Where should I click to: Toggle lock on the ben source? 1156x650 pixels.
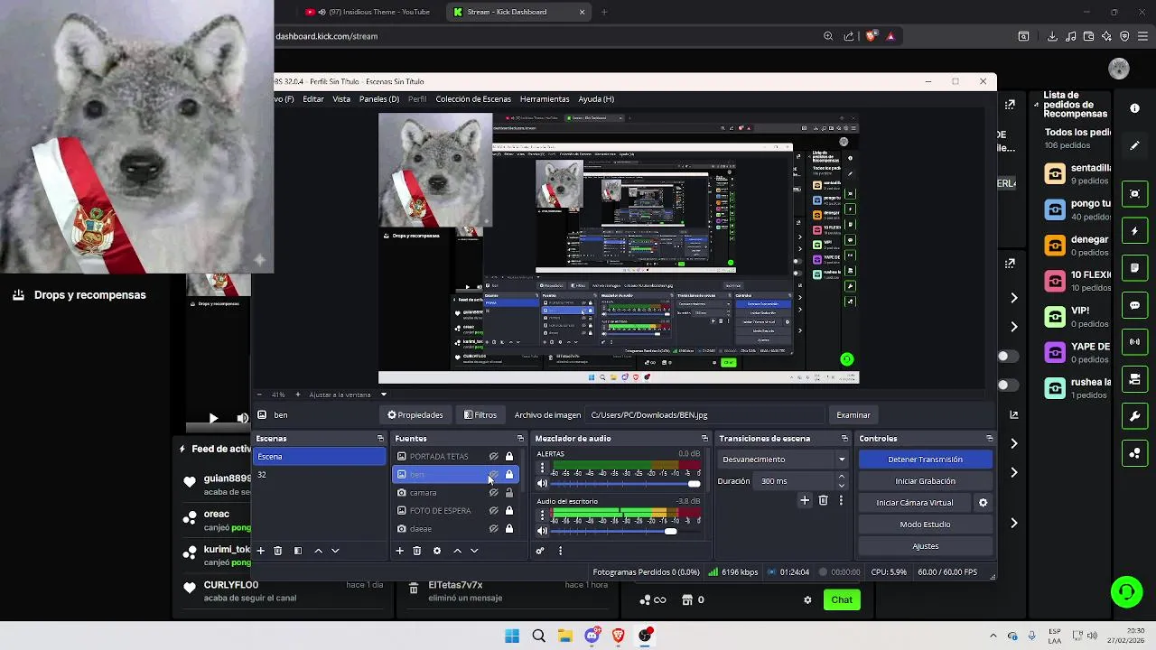509,475
